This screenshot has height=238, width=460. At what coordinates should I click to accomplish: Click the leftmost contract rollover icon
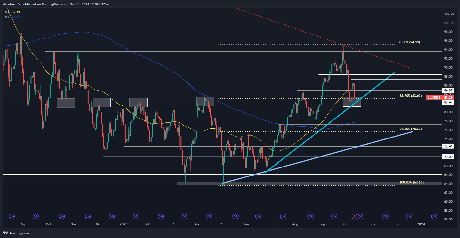[12, 216]
